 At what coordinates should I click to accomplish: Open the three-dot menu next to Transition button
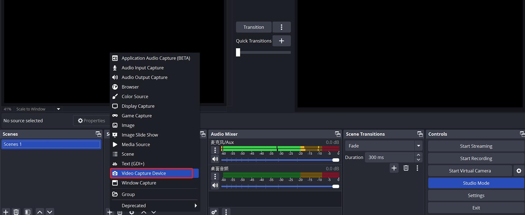click(x=282, y=27)
